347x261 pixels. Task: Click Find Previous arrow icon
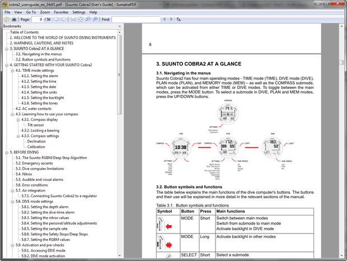pos(164,19)
